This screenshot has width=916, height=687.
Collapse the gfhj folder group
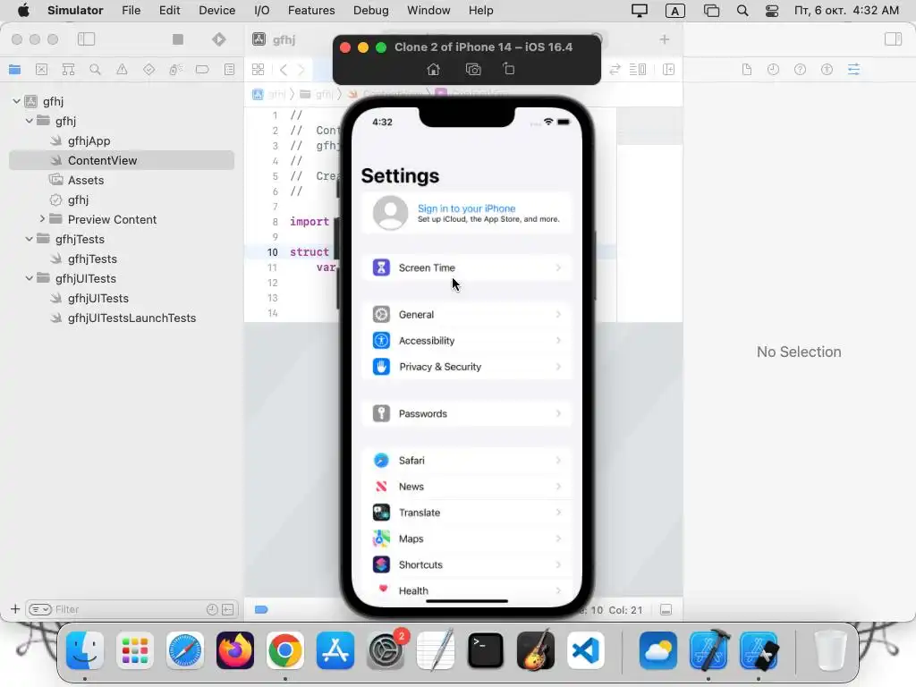[30, 121]
